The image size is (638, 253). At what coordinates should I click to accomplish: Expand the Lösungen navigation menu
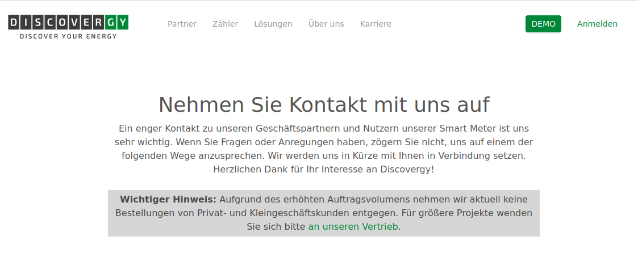pos(273,24)
